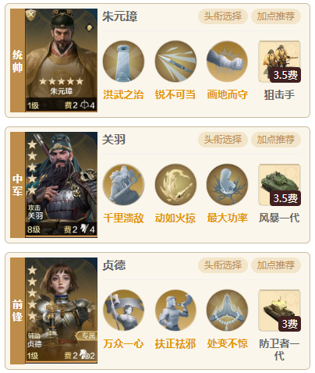This screenshot has height=373, width=315.
Task: Click 加点推荐 for 朱元璋
Action: [x=276, y=16]
